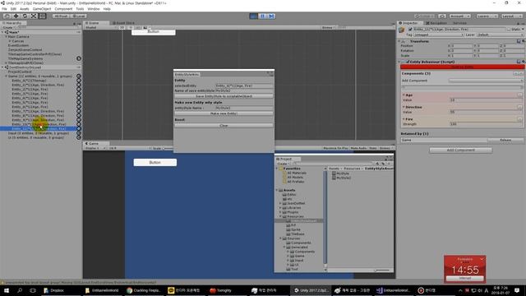Image resolution: width=526 pixels, height=296 pixels.
Task: Toggle the entity active checkbox in Inspector
Action: pos(409,30)
